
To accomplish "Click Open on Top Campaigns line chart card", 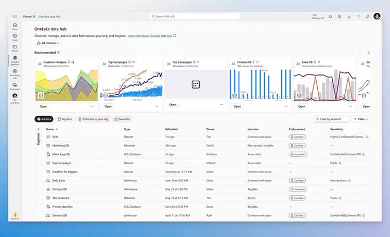I will pos(108,106).
